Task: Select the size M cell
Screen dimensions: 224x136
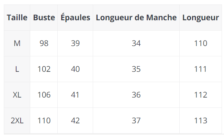Action: (17, 43)
